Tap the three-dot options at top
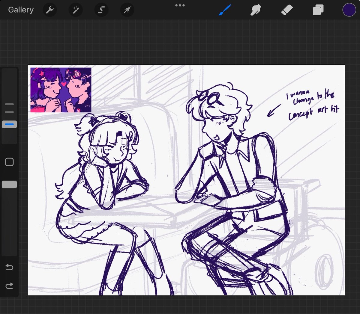This screenshot has height=314, width=360. [x=180, y=5]
